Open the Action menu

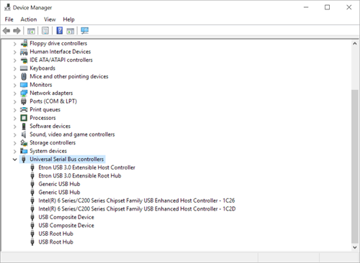click(x=29, y=19)
